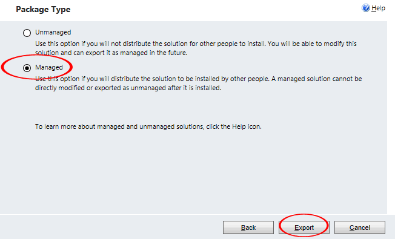Viewport: 395px width, 239px height.
Task: Click the white header area beside Package Type
Action: coord(214,10)
